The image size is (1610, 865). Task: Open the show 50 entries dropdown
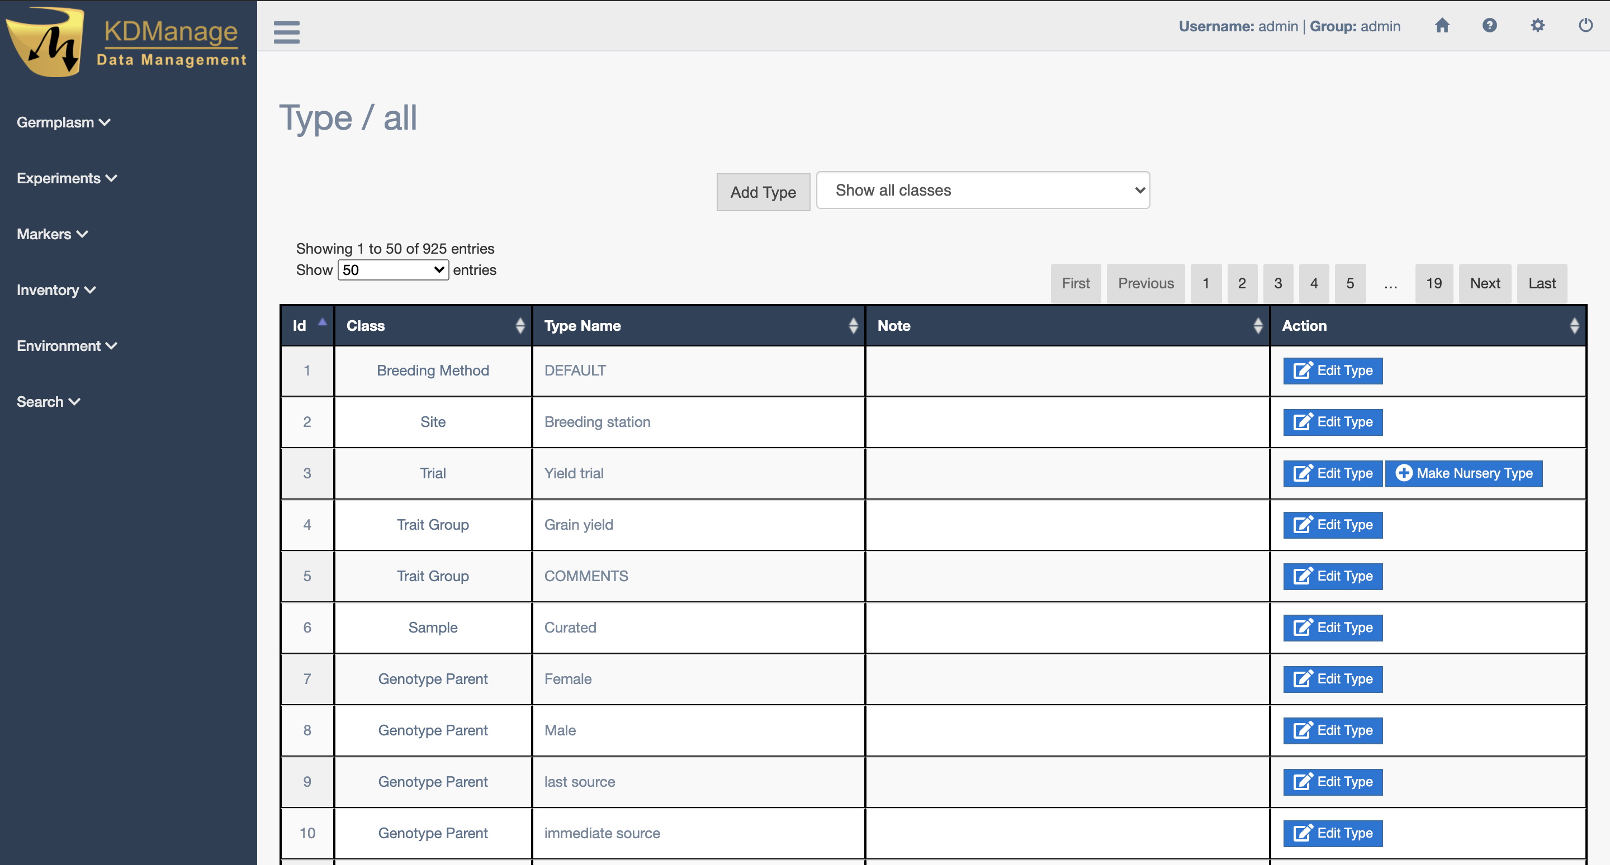click(x=393, y=270)
